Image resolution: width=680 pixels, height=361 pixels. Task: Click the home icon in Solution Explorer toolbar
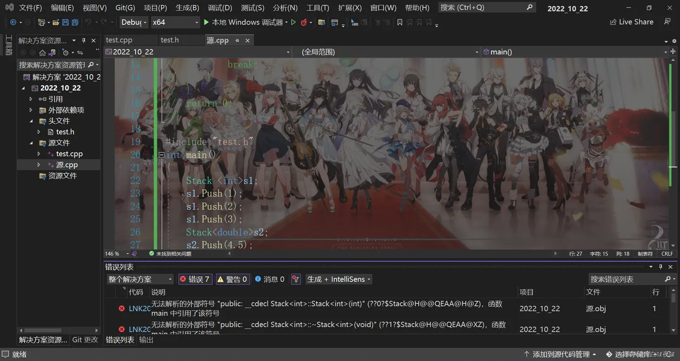click(x=42, y=52)
